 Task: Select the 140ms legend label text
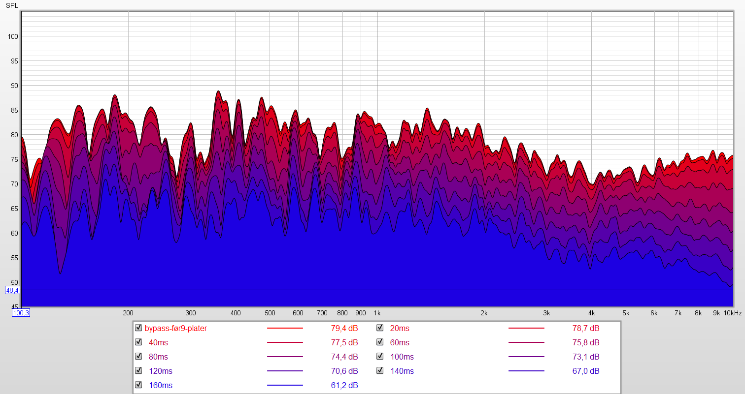click(402, 371)
